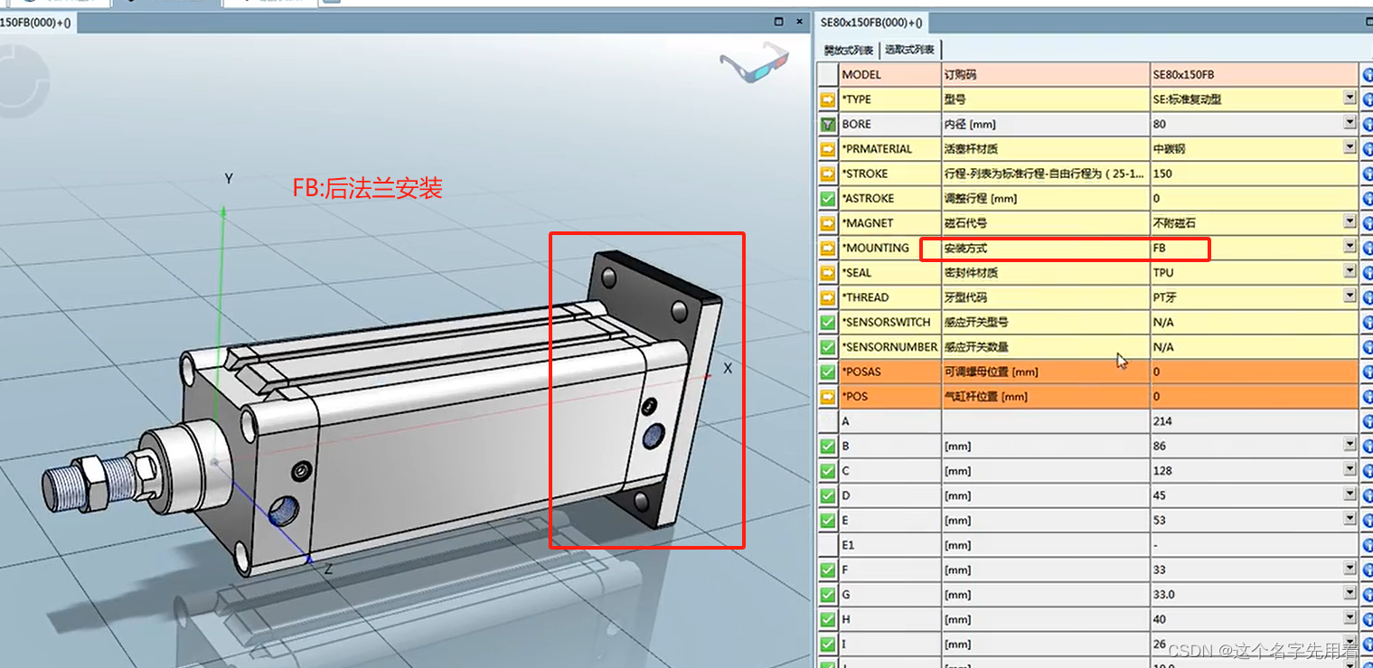Click the 活塞杆材质 description cell
Viewport: 1373px width, 668px height.
coord(1046,148)
